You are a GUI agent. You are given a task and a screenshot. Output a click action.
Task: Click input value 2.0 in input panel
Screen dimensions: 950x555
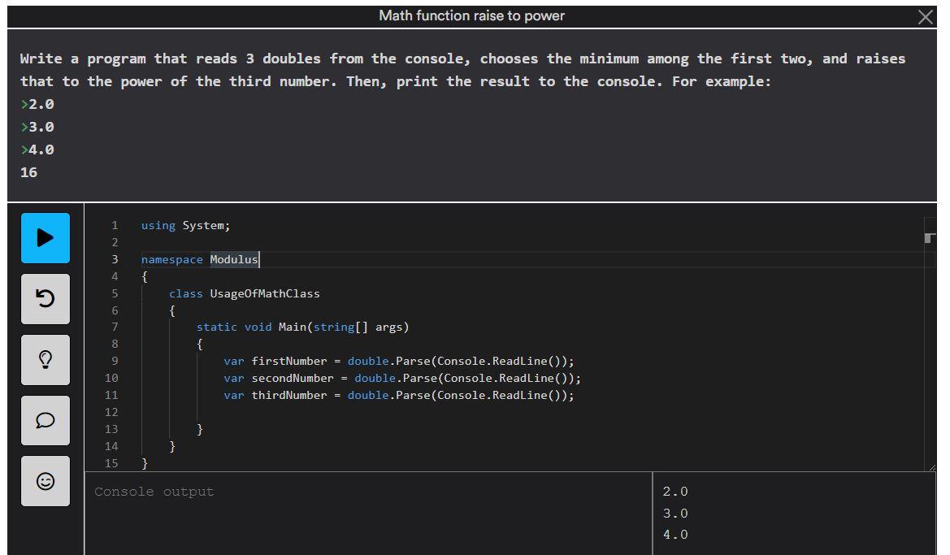(x=675, y=492)
